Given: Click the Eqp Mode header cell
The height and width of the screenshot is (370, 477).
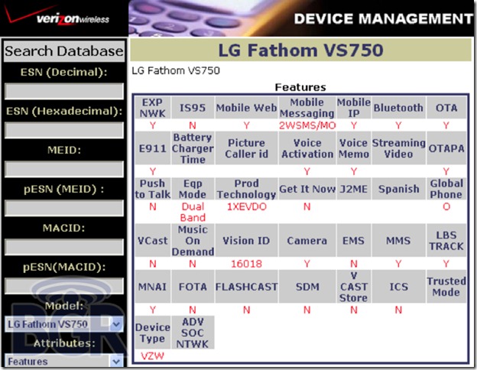Looking at the screenshot, I should point(193,189).
